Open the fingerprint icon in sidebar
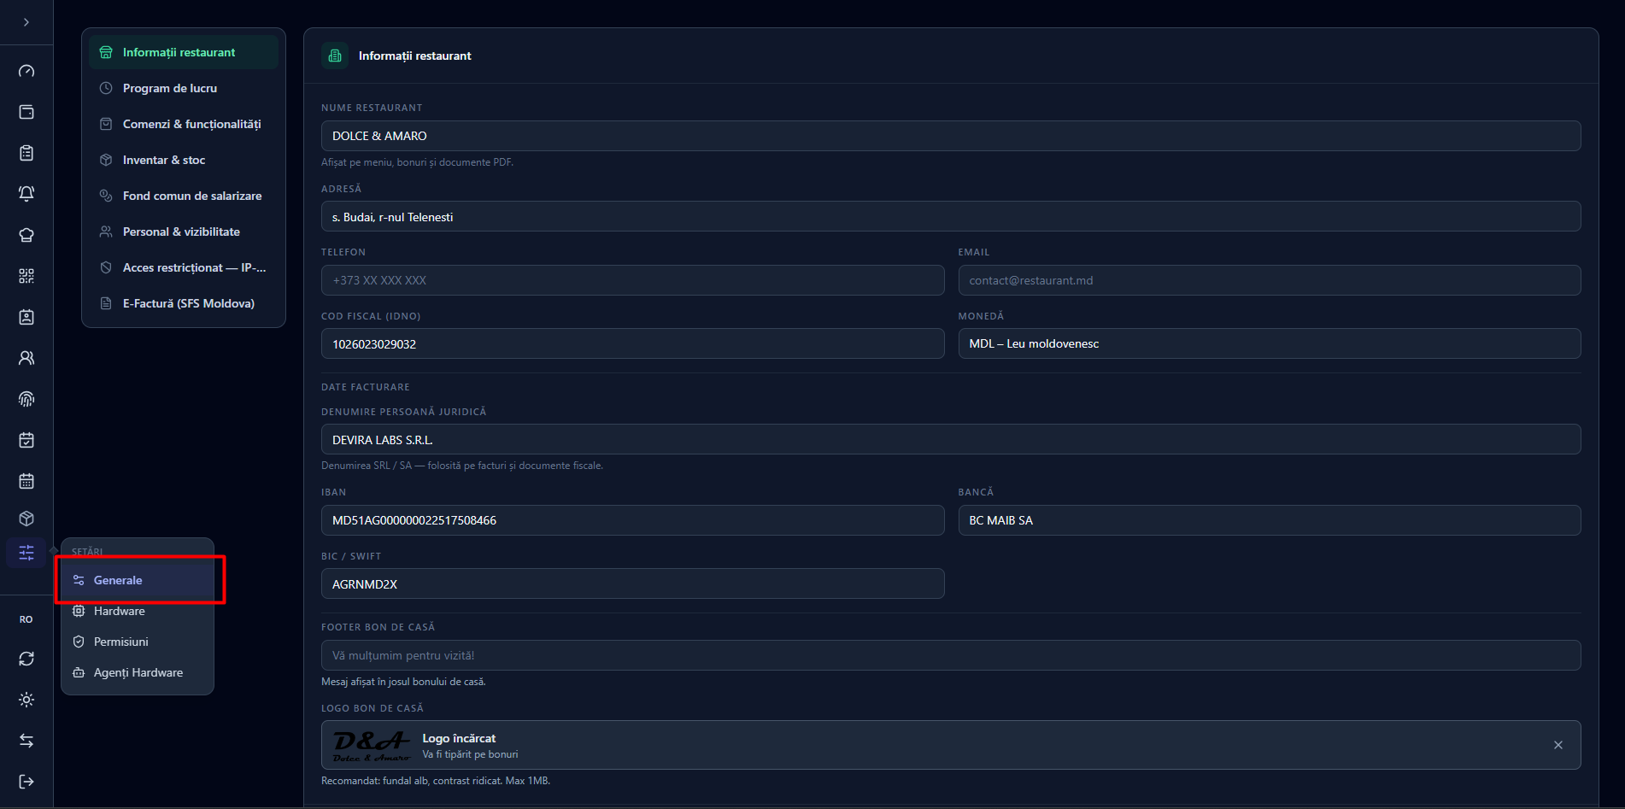The image size is (1625, 809). coord(26,399)
